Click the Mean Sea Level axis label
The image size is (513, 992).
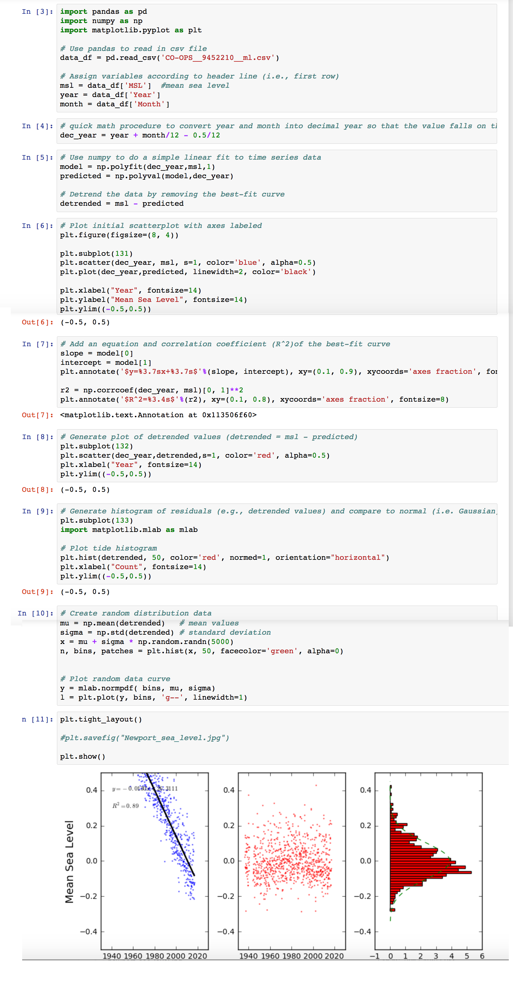pyautogui.click(x=69, y=861)
